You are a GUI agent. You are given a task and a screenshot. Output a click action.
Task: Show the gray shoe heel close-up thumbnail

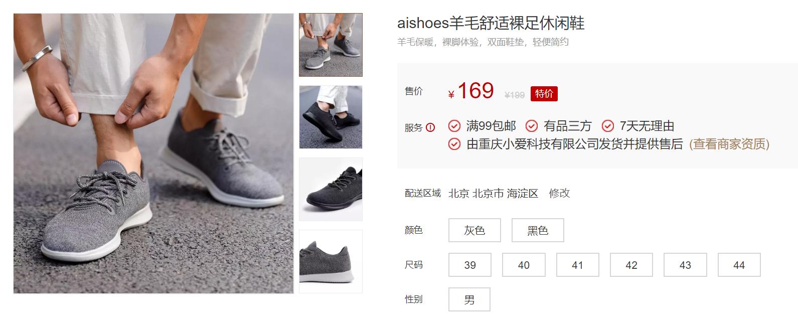331,261
